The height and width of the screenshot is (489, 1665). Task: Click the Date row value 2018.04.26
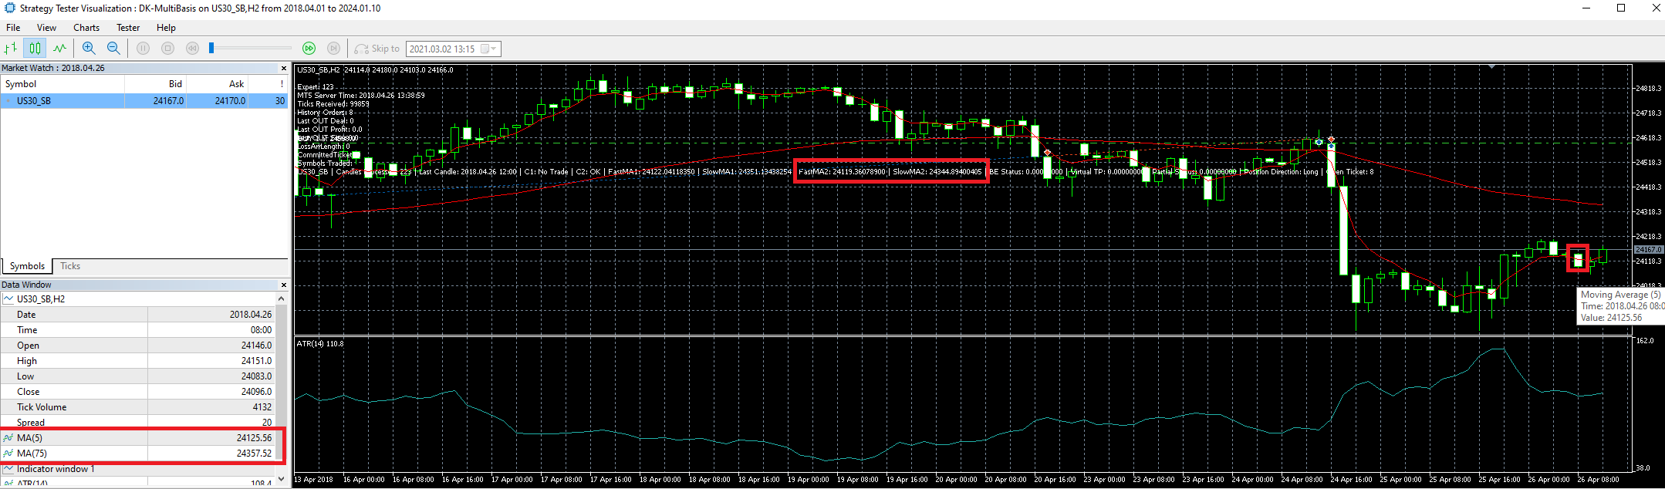pyautogui.click(x=251, y=315)
